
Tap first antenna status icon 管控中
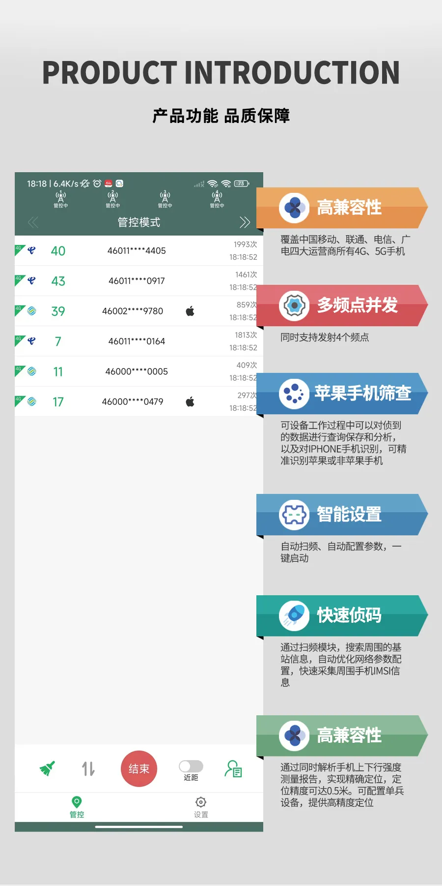click(61, 199)
